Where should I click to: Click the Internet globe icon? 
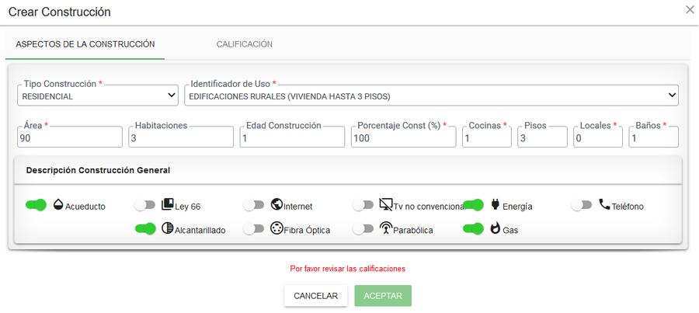(x=276, y=205)
